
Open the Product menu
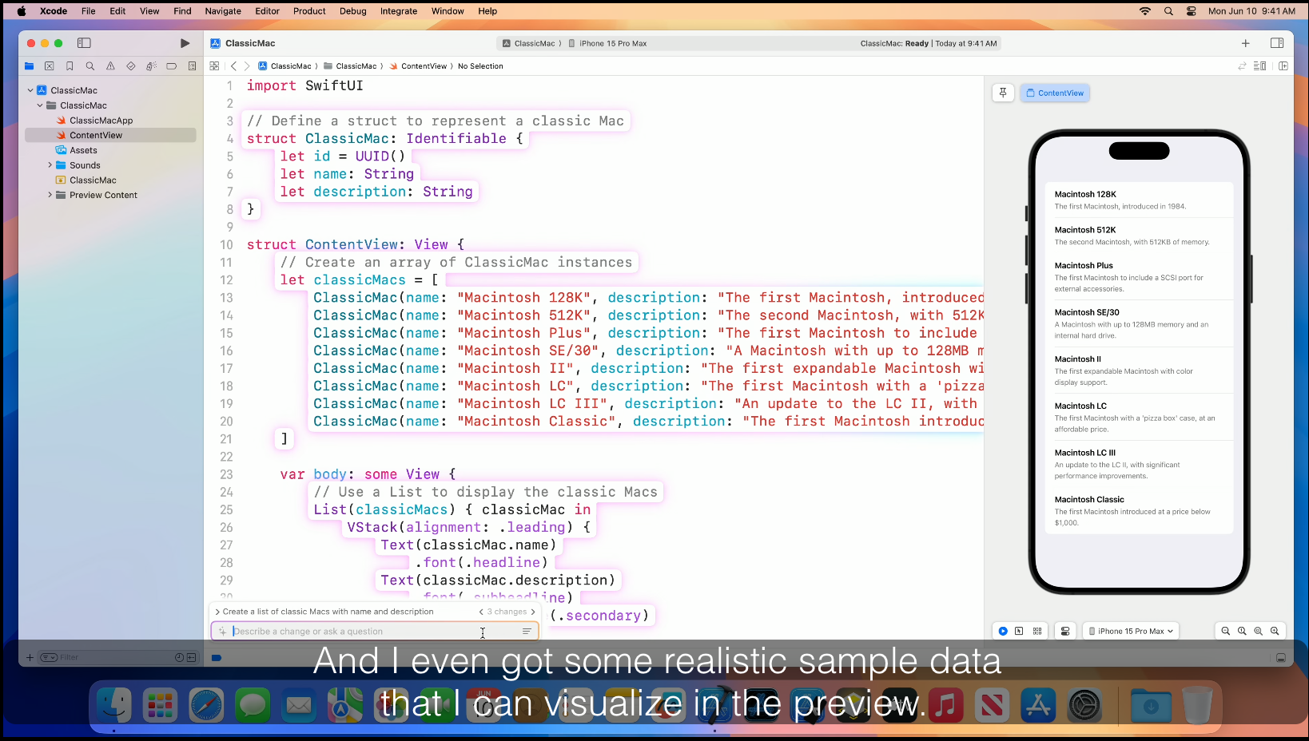point(309,11)
